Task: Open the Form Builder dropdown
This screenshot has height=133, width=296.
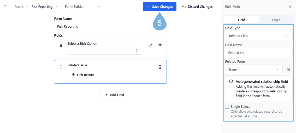Action: (x=83, y=7)
